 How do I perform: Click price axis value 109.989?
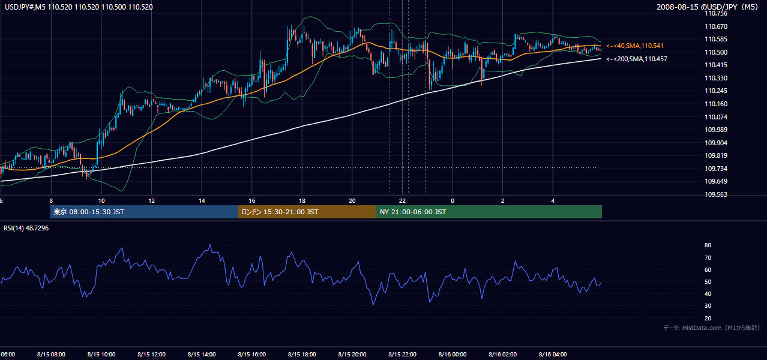[x=715, y=130]
